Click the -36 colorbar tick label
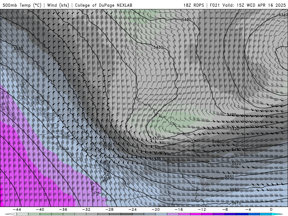 [x=63, y=210]
